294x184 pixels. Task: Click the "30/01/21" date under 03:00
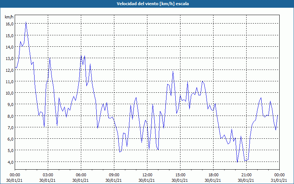[47, 180]
